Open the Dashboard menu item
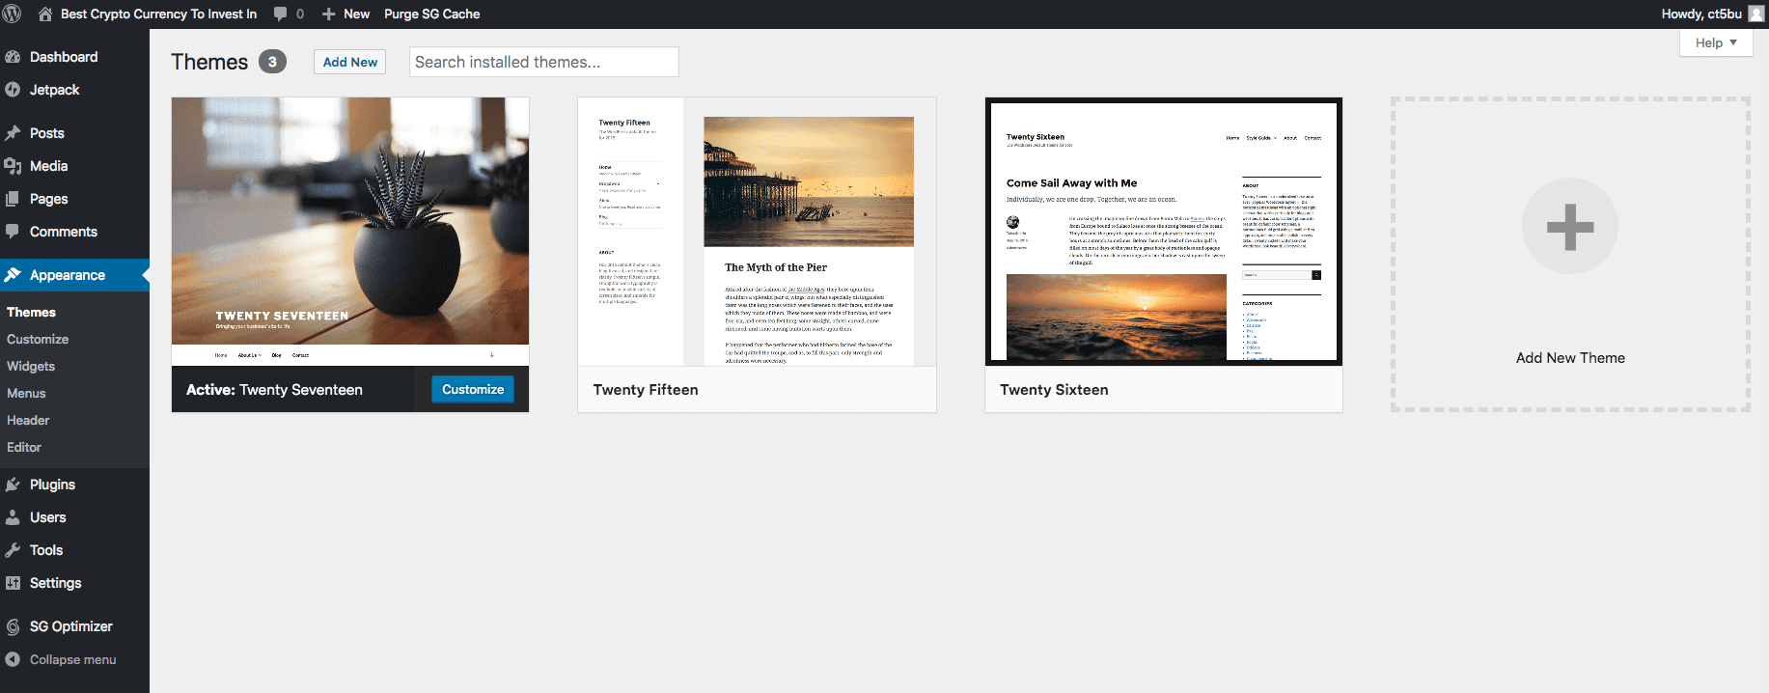Screen dimensions: 1769x693 coord(64,57)
